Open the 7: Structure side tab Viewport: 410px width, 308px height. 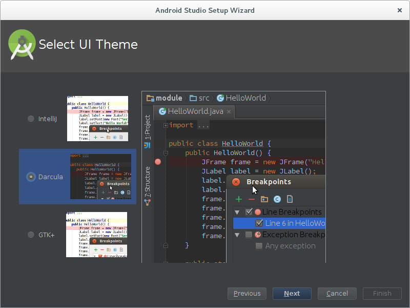tap(148, 182)
